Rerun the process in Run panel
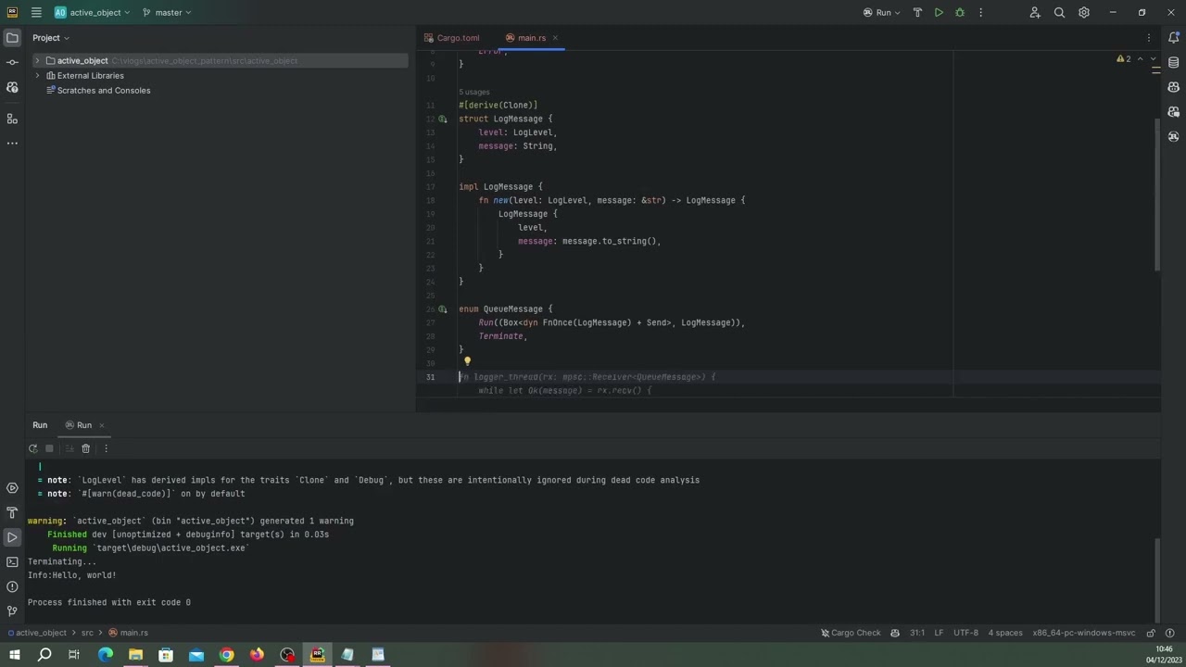 [x=32, y=448]
